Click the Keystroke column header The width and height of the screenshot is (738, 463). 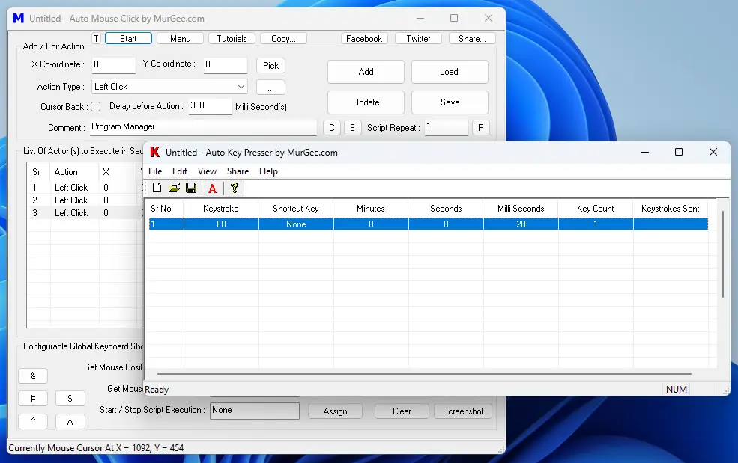click(221, 208)
